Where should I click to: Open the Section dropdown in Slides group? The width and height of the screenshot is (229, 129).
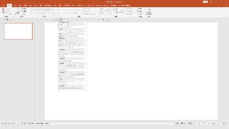pyautogui.click(x=23, y=14)
